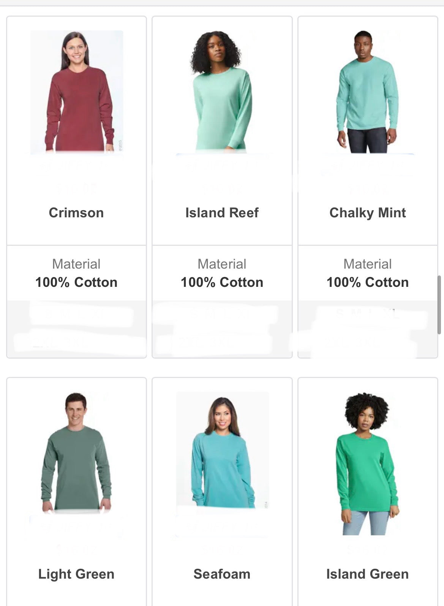
Task: Click the Light Green color name link
Action: pos(76,574)
